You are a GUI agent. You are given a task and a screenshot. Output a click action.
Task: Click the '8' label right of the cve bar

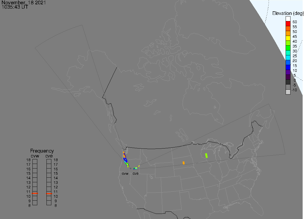pyautogui.click(x=56, y=205)
